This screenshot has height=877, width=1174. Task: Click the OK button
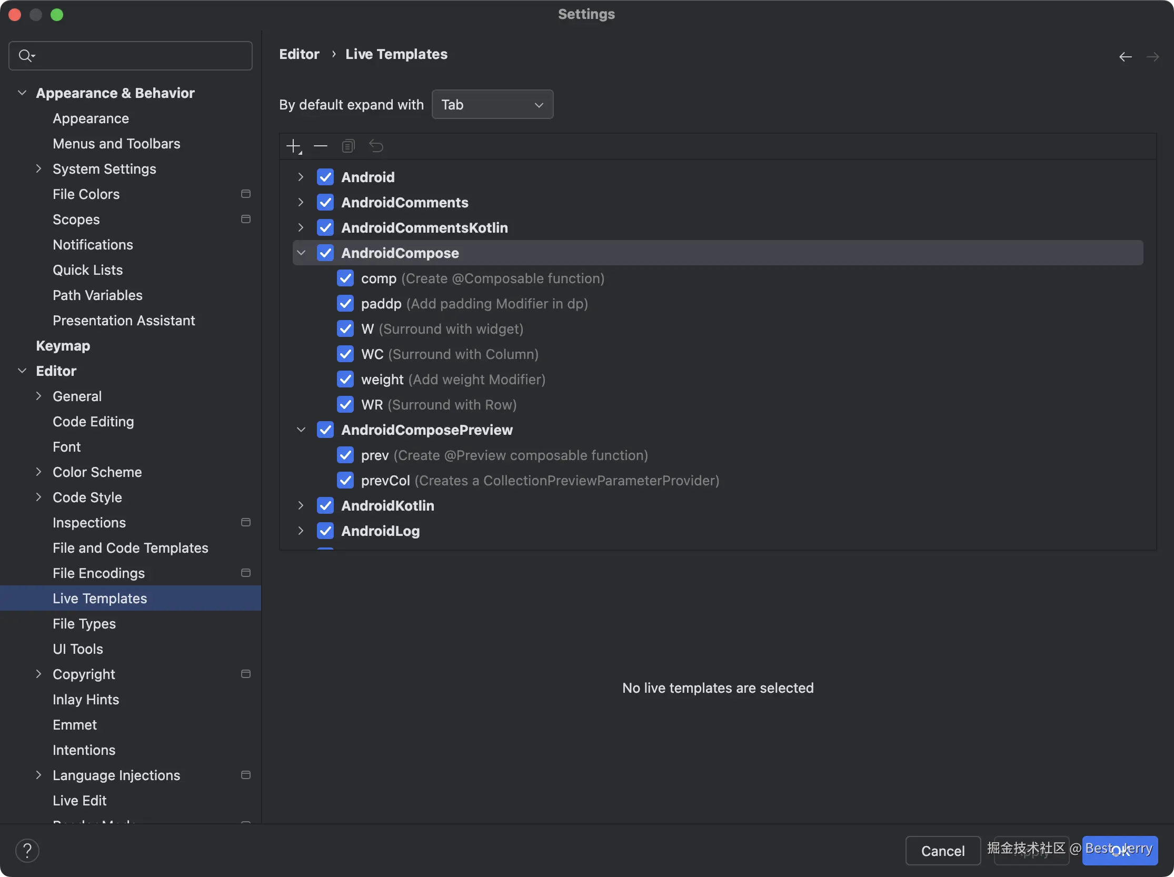click(1119, 851)
